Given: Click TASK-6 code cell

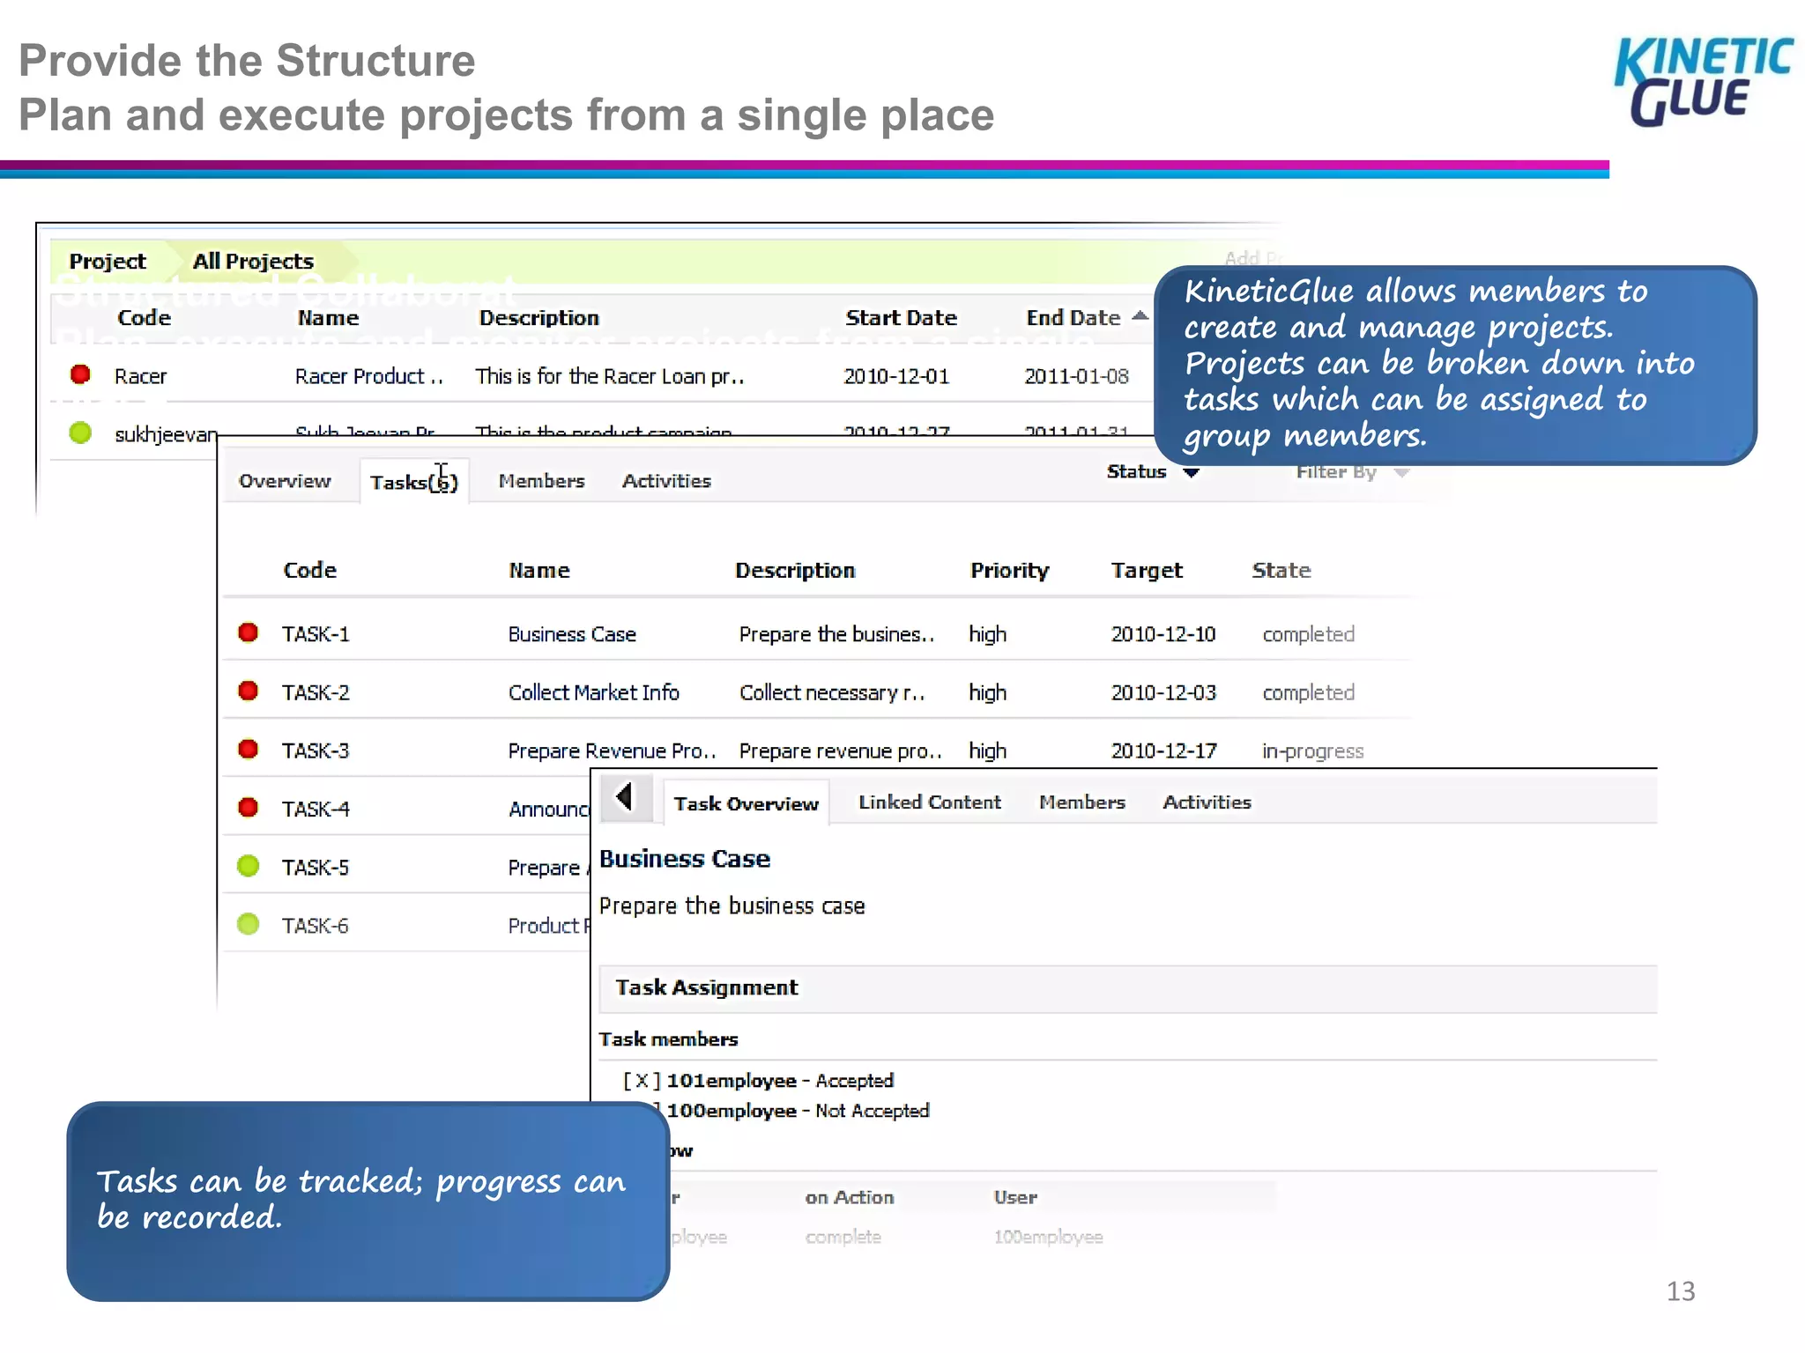Looking at the screenshot, I should click(316, 926).
